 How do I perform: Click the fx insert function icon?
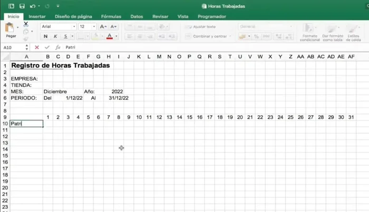tap(57, 47)
